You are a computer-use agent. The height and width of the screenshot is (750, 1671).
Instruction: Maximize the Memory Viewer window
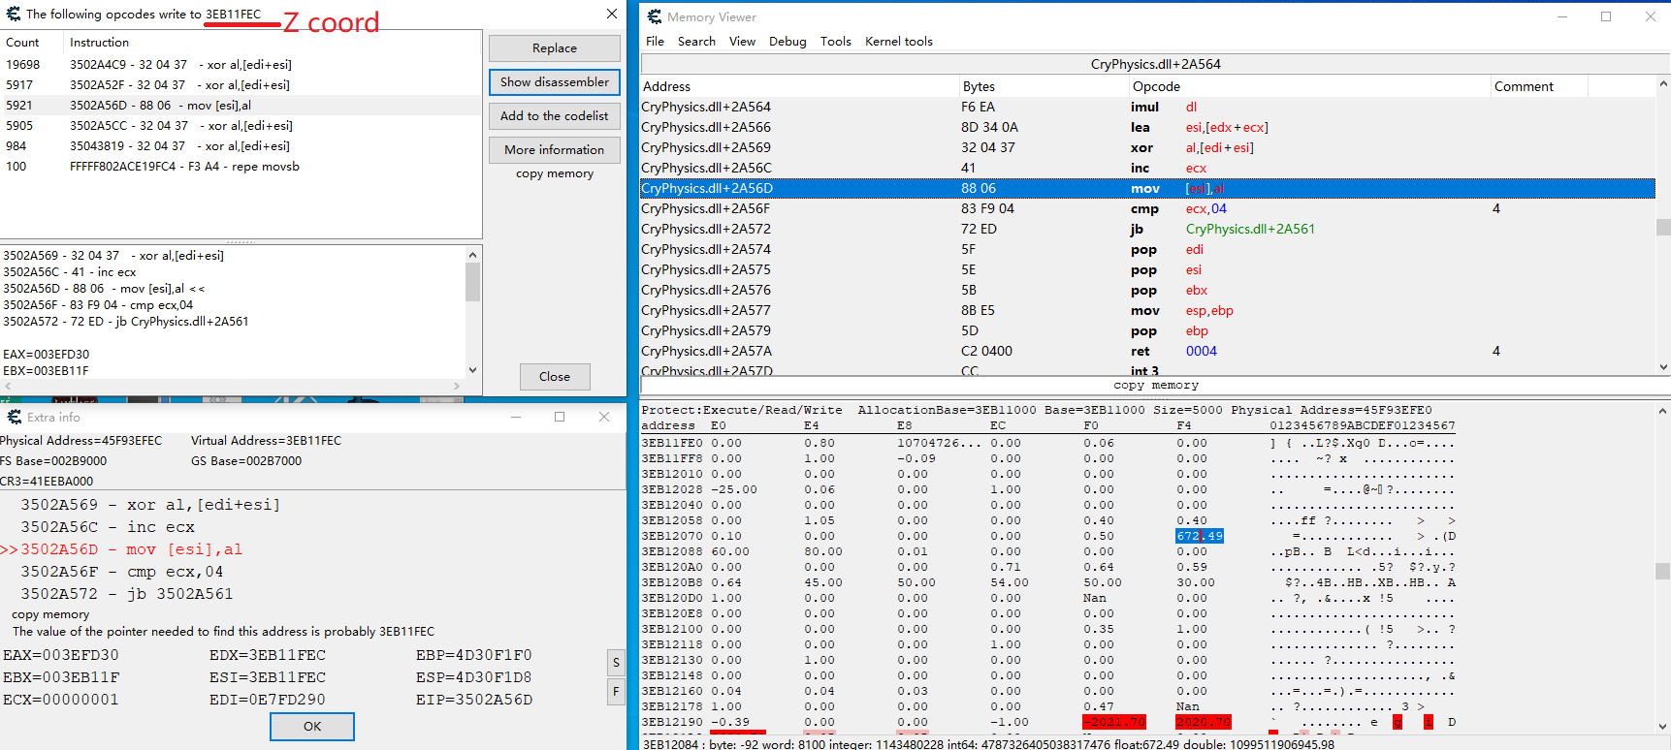coord(1606,16)
